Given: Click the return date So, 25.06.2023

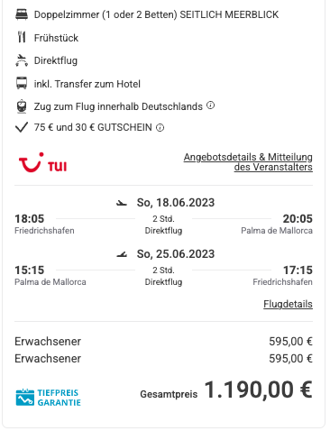Looking at the screenshot, I should click(x=176, y=254).
